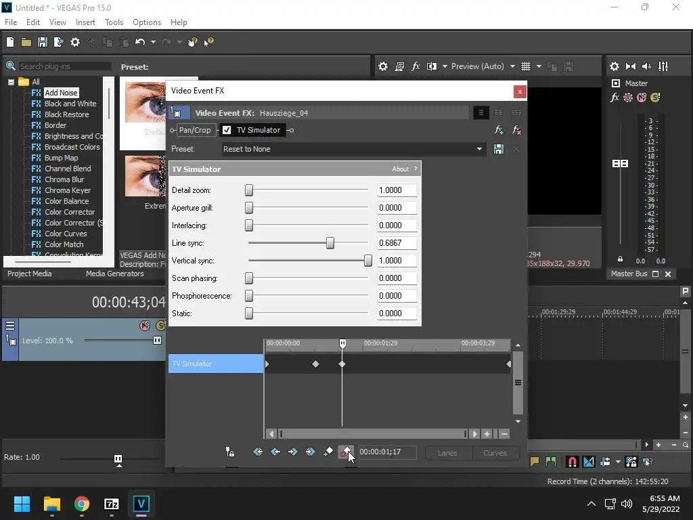Click the Detail zoom slider handle
Image resolution: width=693 pixels, height=520 pixels.
[249, 190]
